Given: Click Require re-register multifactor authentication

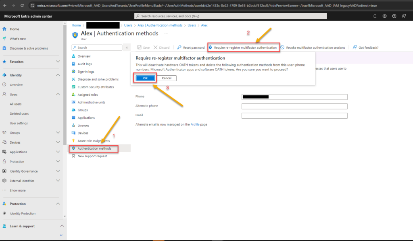Looking at the screenshot, I should click(243, 47).
